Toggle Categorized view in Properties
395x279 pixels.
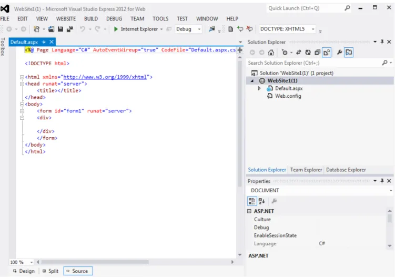pos(252,201)
